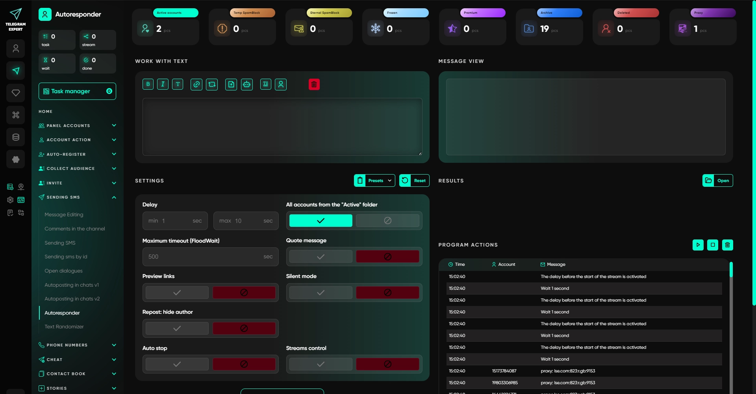Insert a link with the chain icon
The image size is (756, 394).
196,84
